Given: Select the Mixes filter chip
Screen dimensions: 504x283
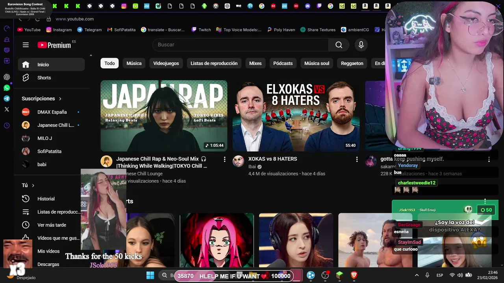Looking at the screenshot, I should [255, 63].
